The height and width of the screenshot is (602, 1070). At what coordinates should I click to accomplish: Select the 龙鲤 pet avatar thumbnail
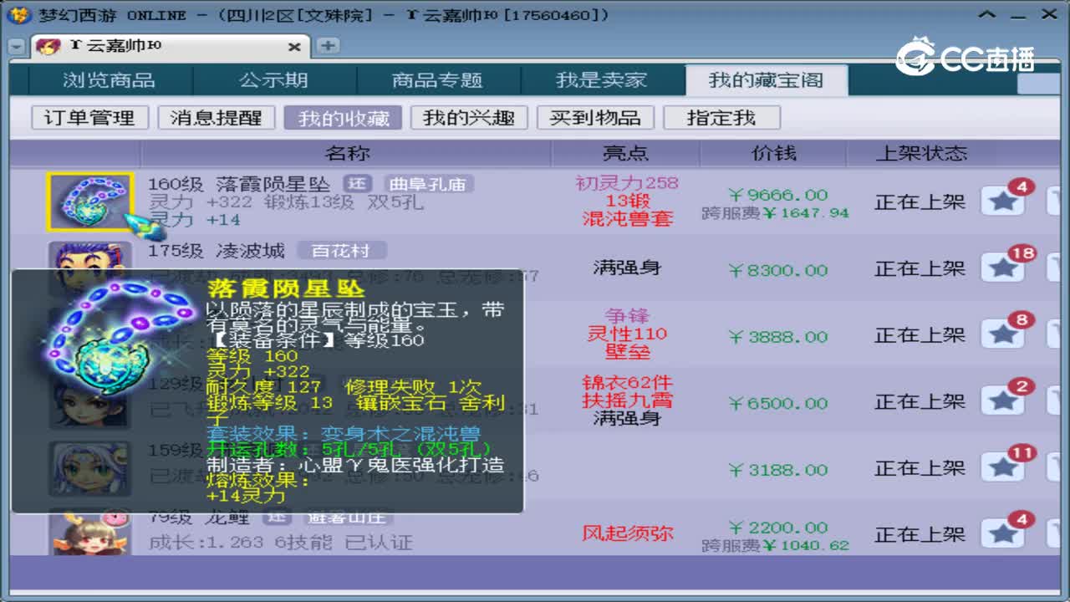point(89,532)
